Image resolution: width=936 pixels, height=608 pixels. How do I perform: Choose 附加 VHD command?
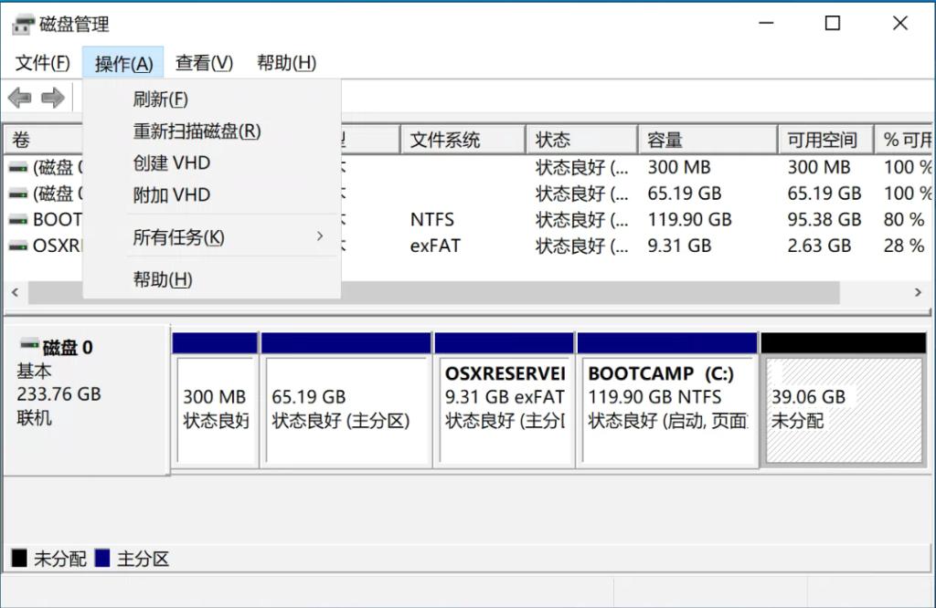pos(170,194)
